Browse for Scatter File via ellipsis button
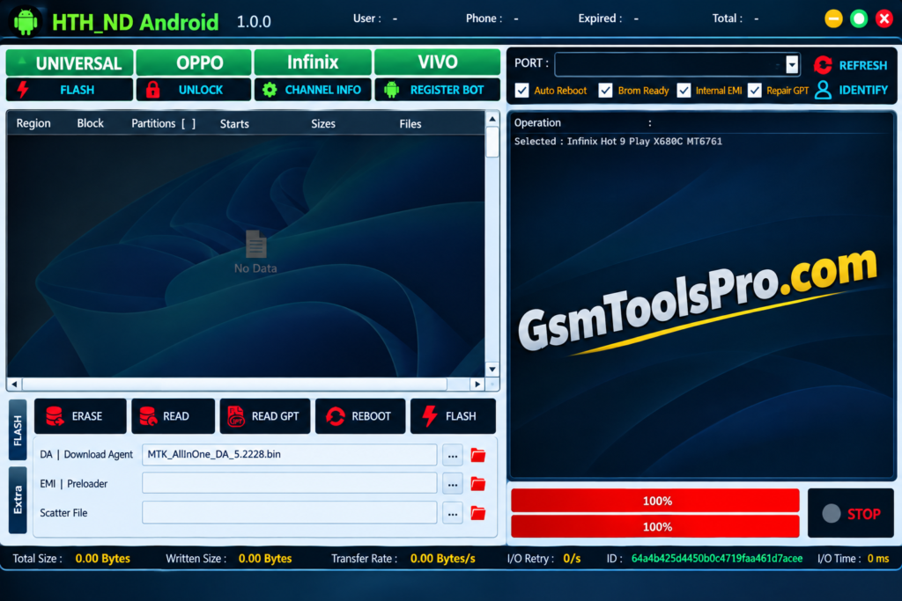 point(453,512)
